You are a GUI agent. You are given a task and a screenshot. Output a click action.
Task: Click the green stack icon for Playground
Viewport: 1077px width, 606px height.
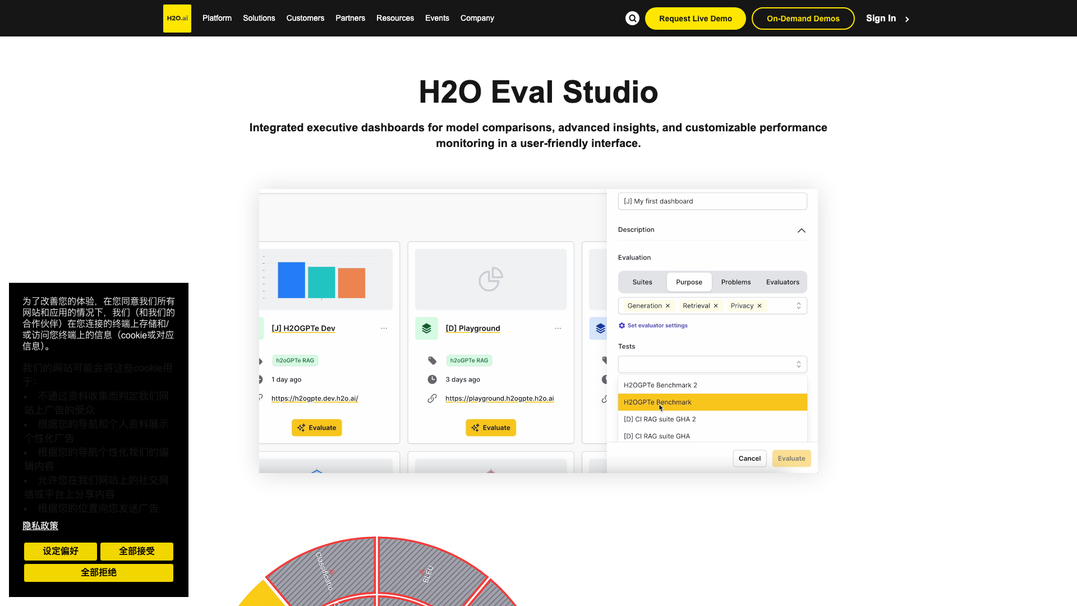pos(426,328)
